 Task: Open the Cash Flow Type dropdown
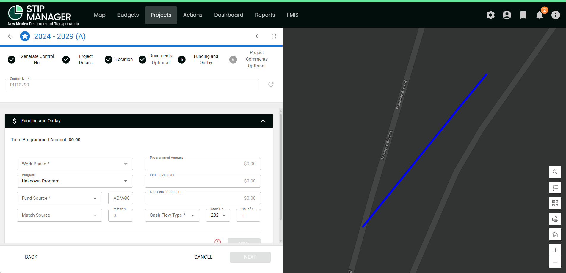tap(172, 215)
